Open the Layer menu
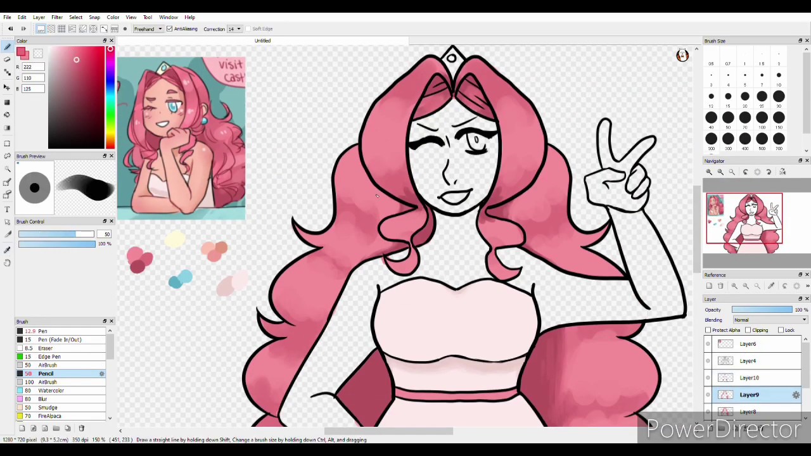 click(x=39, y=17)
